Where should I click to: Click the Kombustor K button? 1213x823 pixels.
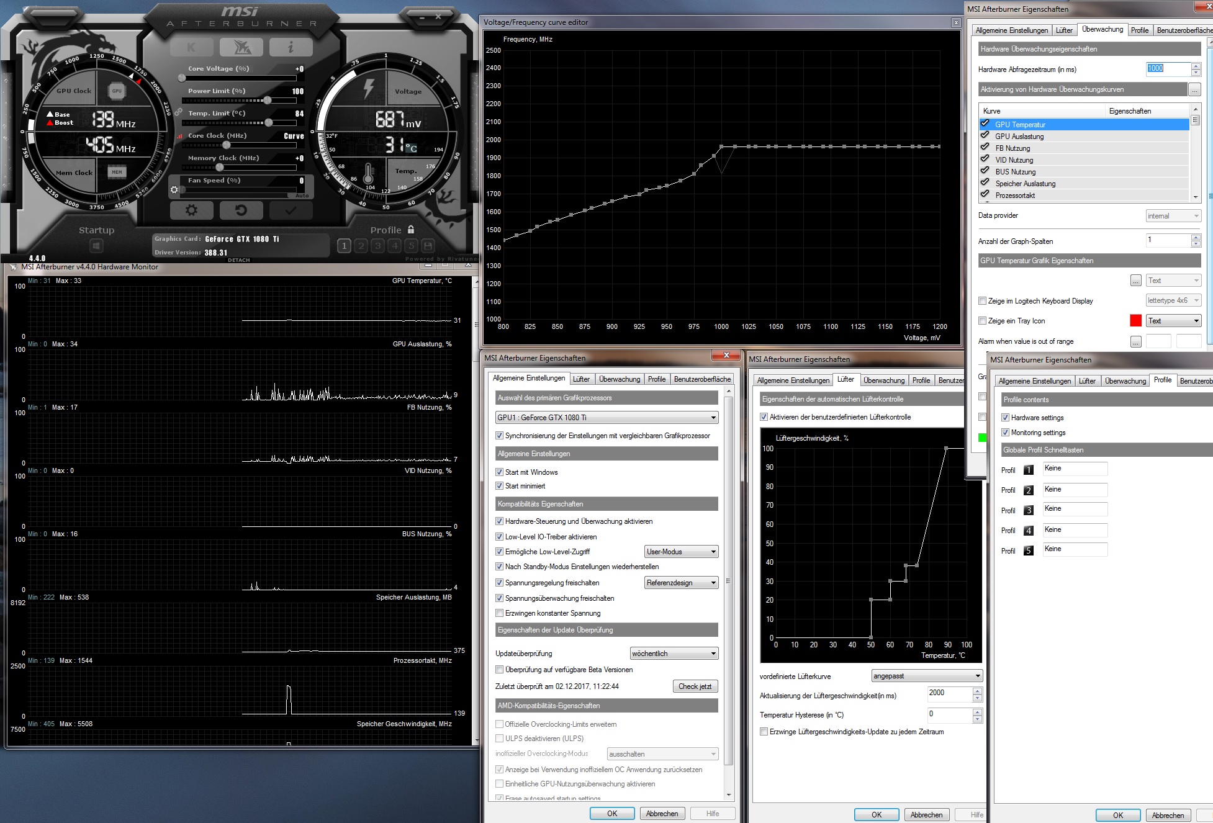pyautogui.click(x=191, y=47)
